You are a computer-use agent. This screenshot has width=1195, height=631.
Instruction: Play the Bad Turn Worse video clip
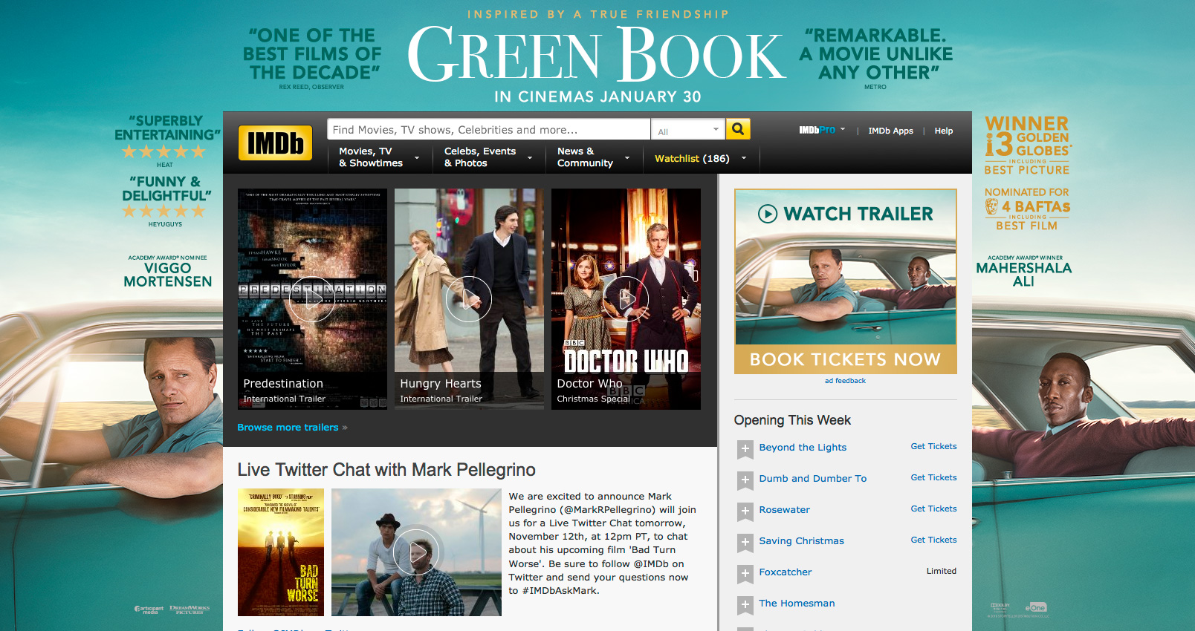(416, 552)
